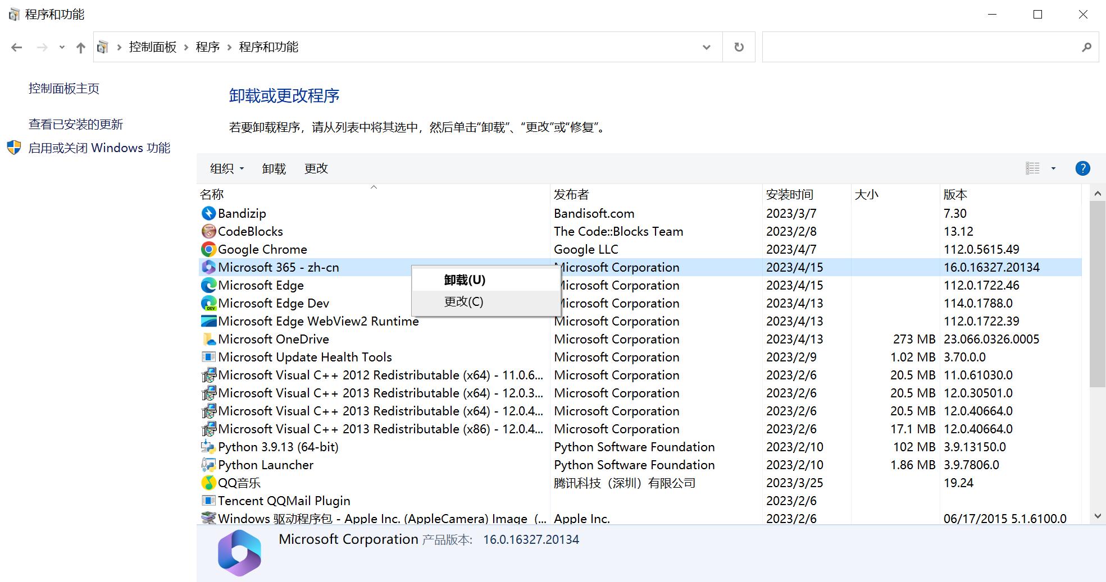
Task: Navigate to 控制面板 breadcrumb
Action: pos(153,47)
